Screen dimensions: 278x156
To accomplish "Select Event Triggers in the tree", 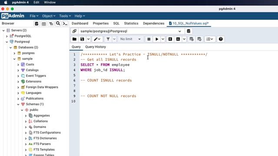I will click(x=36, y=76).
